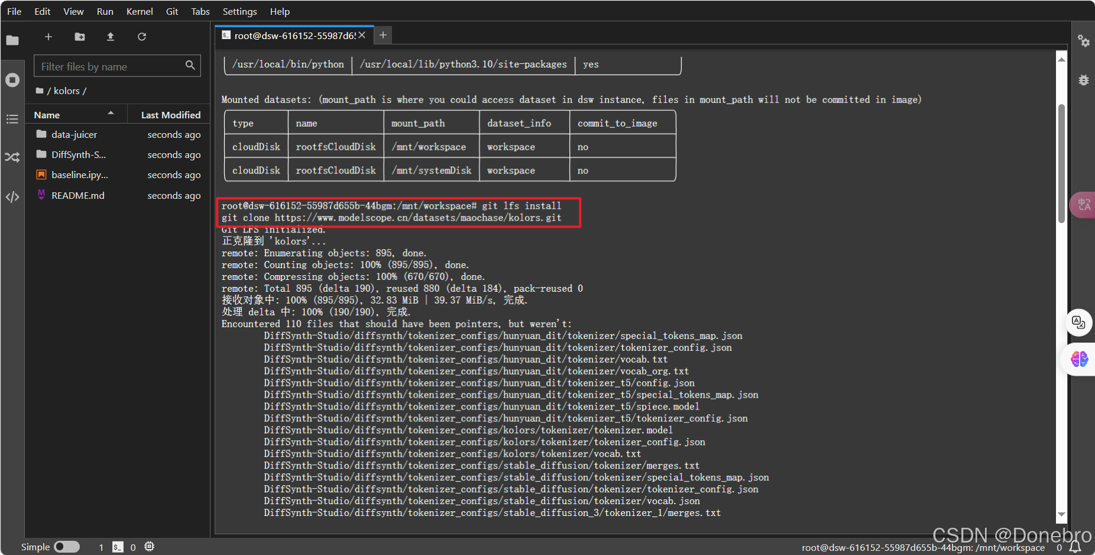Click the floating translate icon on the right
The height and width of the screenshot is (555, 1095).
1079,322
